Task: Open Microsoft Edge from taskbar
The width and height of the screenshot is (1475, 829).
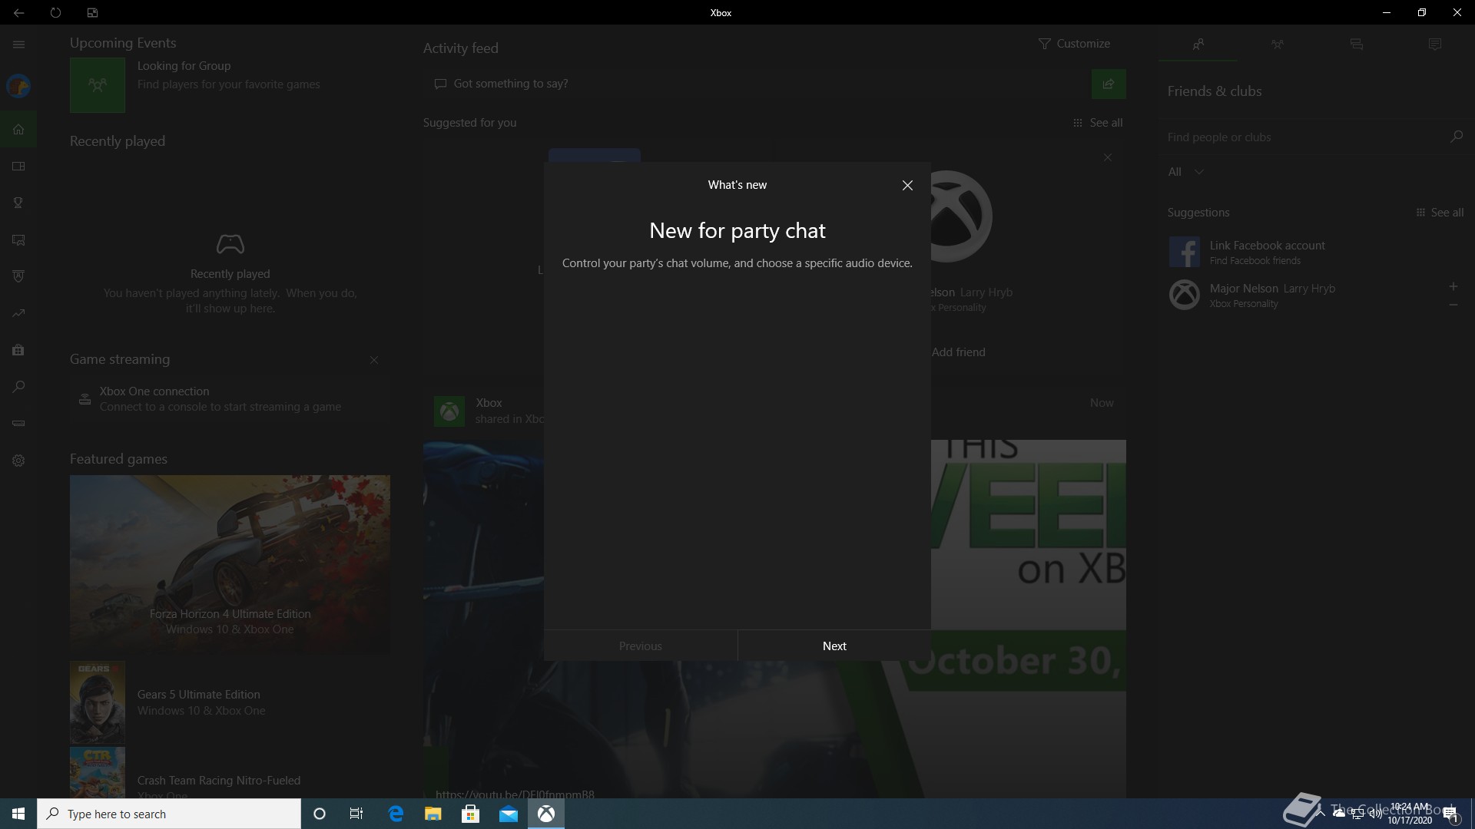Action: (x=396, y=814)
